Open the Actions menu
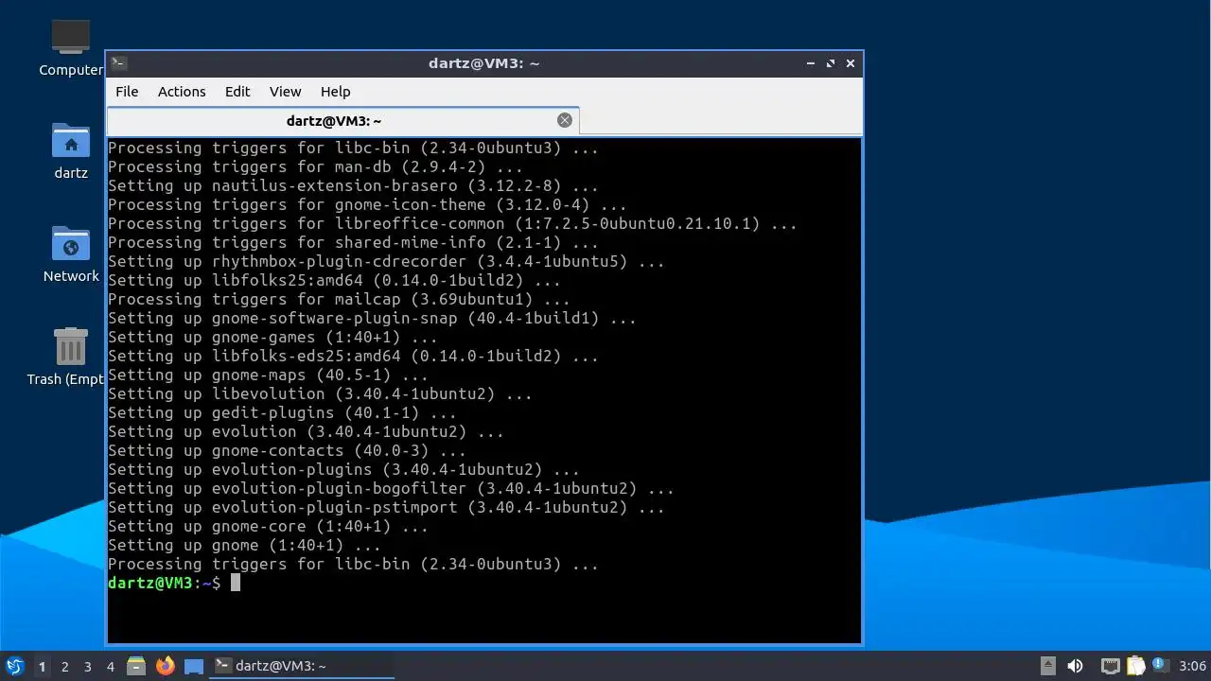The width and height of the screenshot is (1211, 681). (182, 92)
